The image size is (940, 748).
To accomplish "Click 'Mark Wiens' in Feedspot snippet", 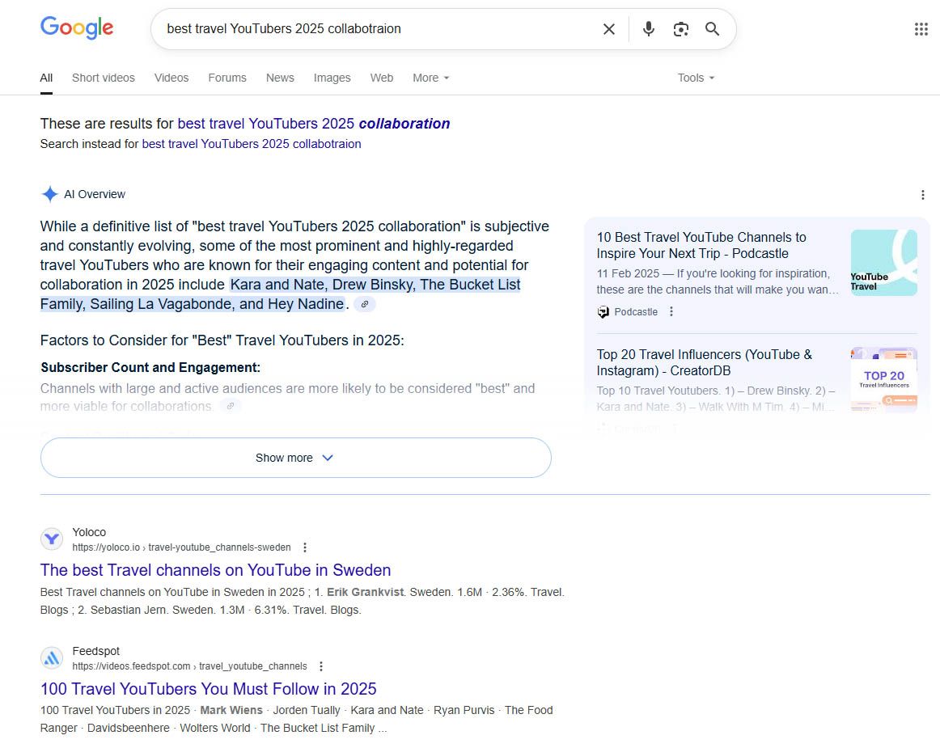I will (231, 710).
